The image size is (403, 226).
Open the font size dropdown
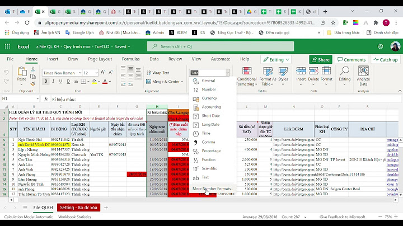click(x=96, y=73)
